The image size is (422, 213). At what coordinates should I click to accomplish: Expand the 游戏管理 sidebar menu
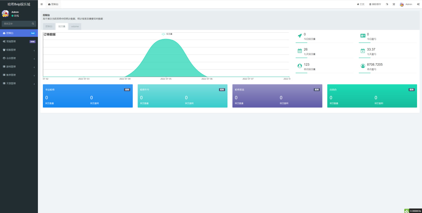(19, 67)
